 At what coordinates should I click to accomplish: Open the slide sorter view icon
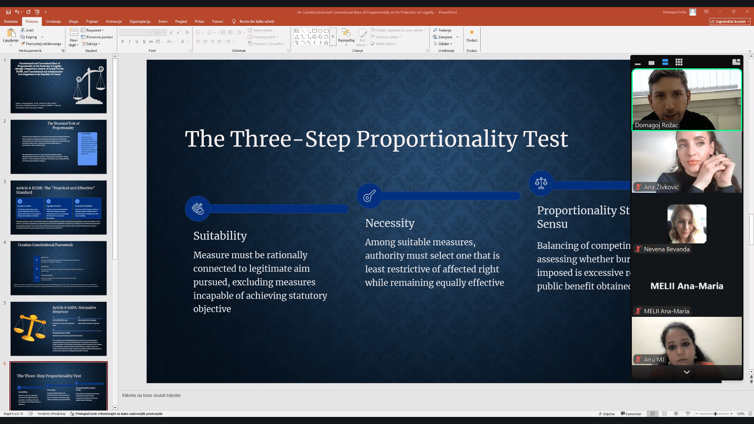tap(664, 414)
